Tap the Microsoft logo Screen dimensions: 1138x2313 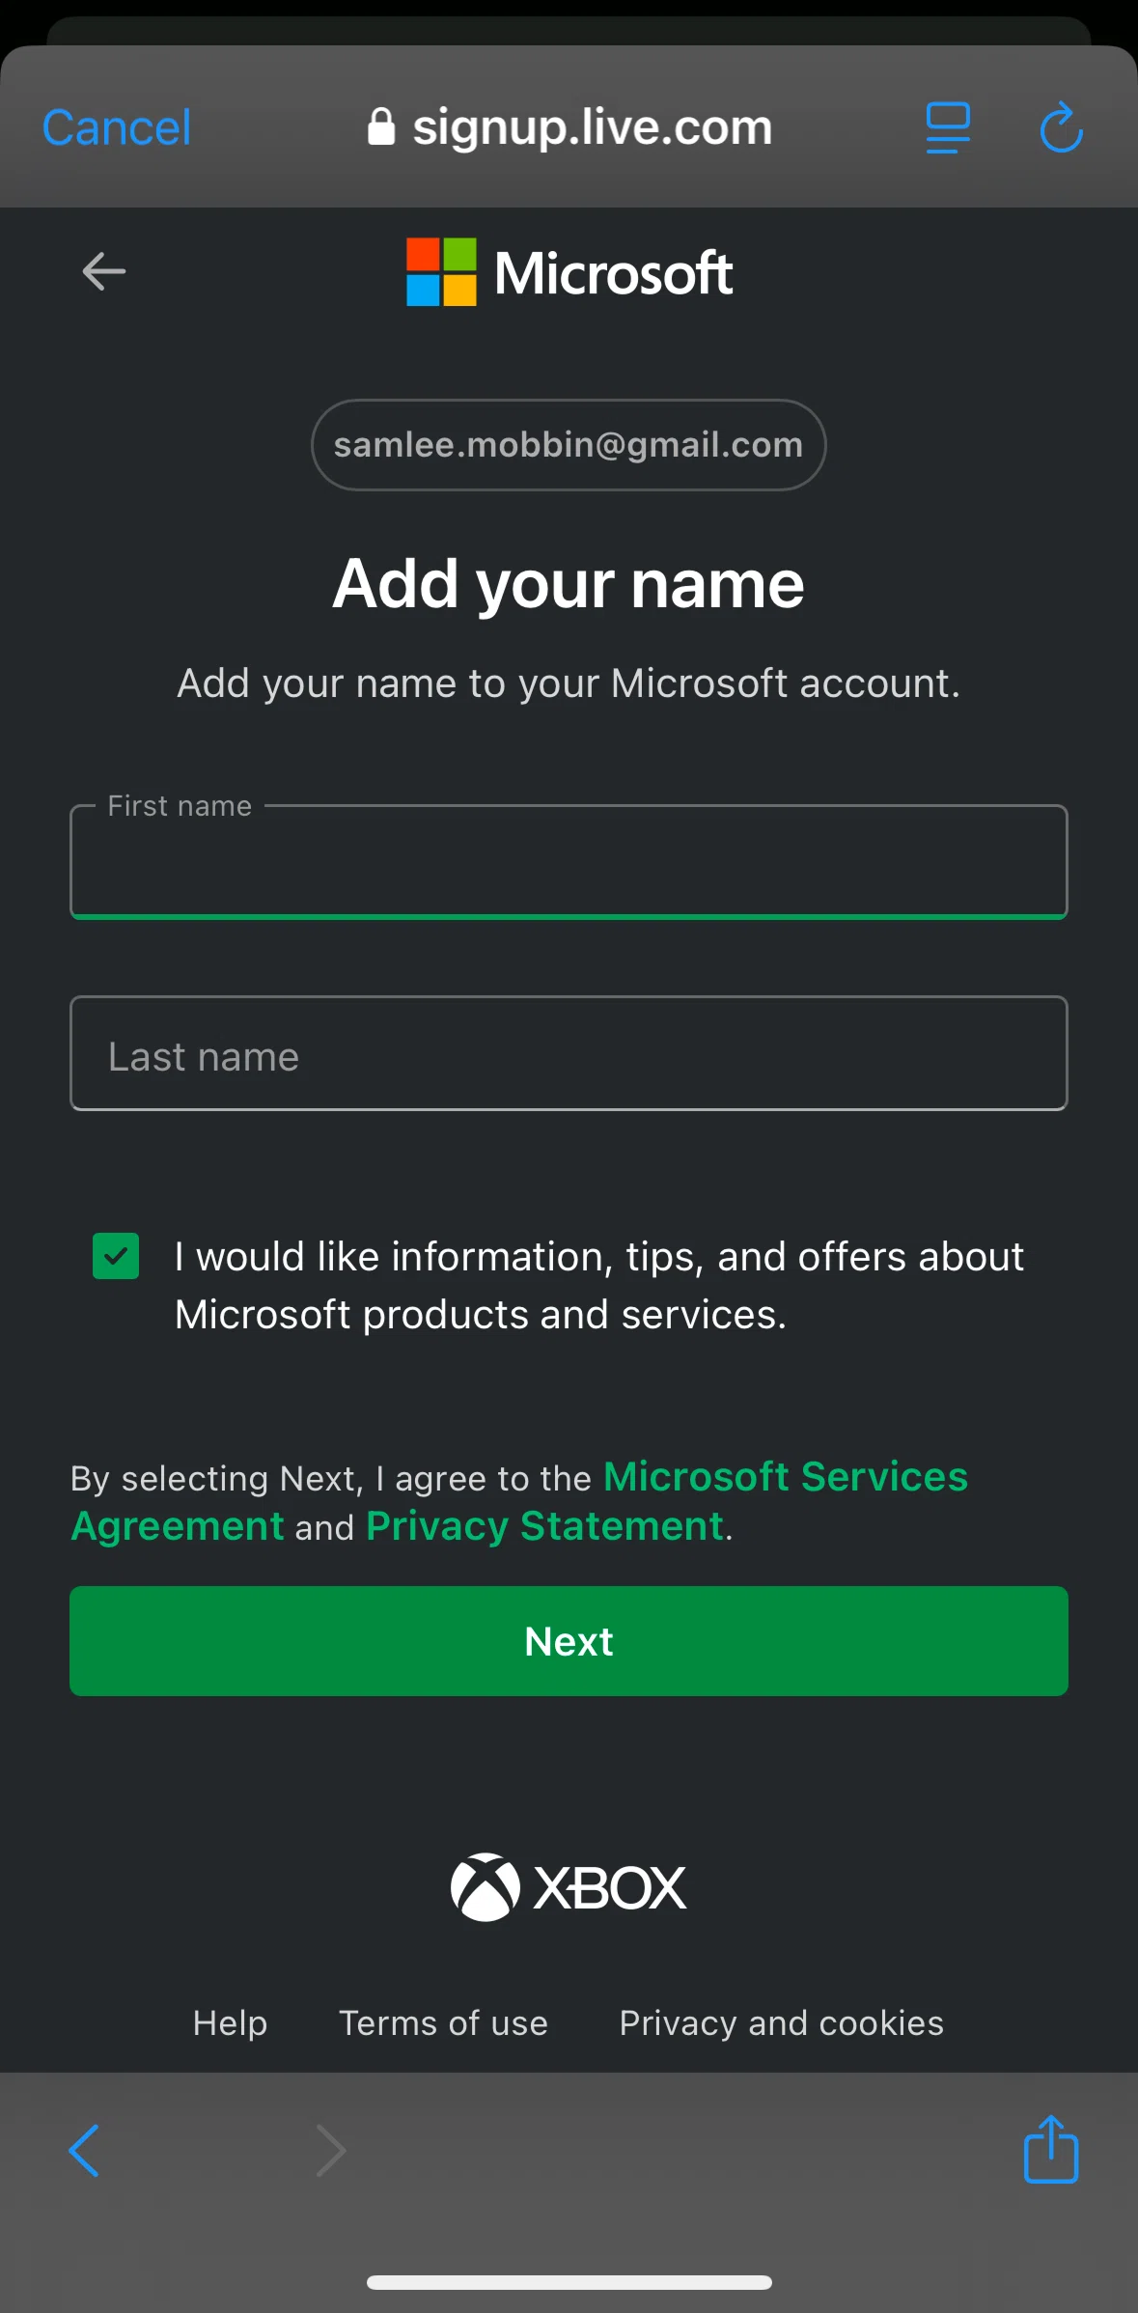click(x=569, y=272)
